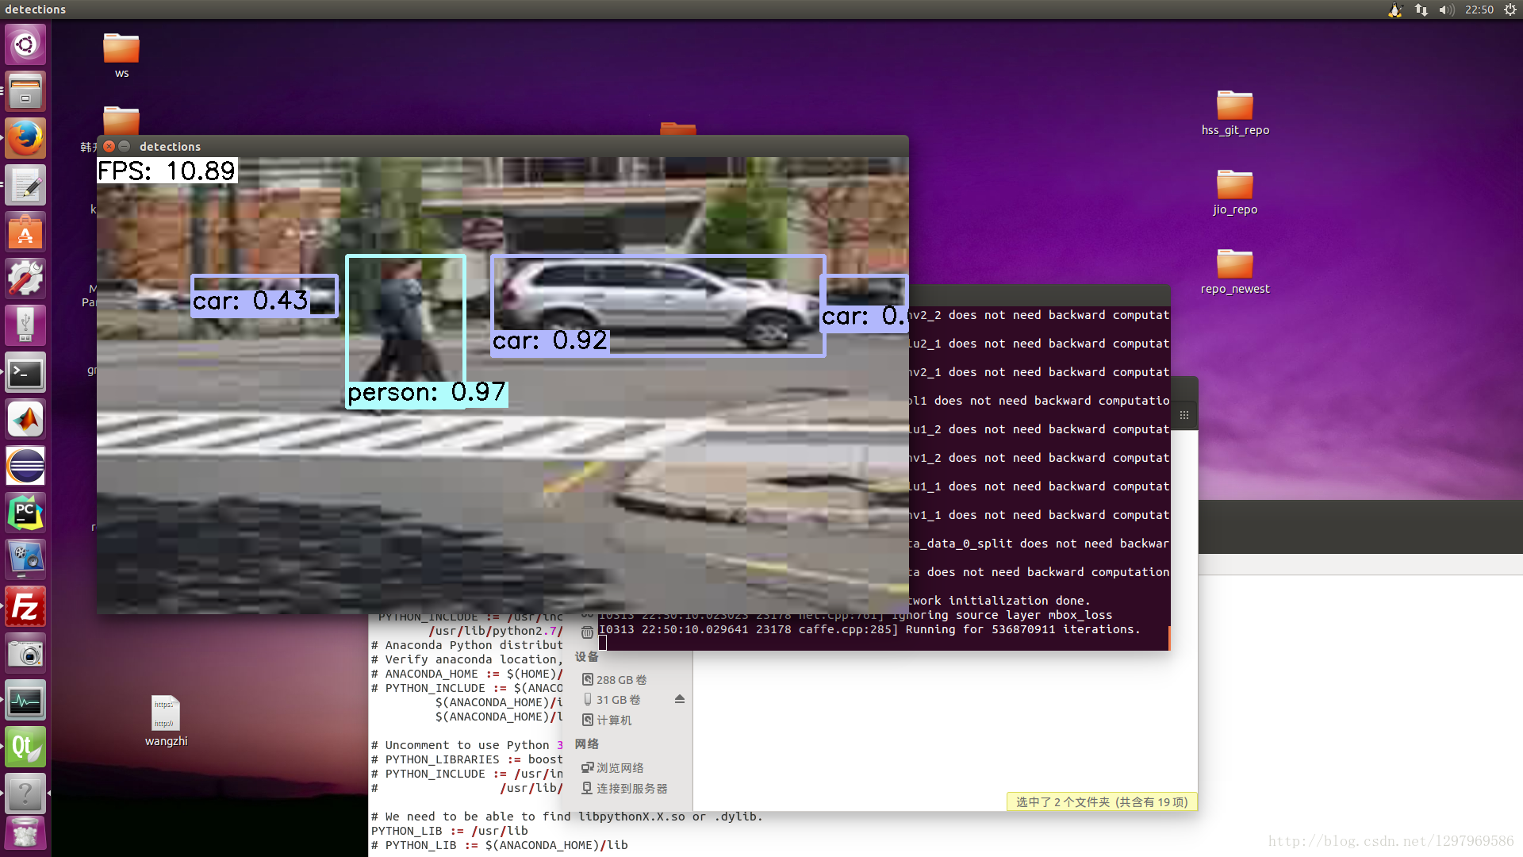
Task: Open USB drive icon in the launcher
Action: click(25, 325)
